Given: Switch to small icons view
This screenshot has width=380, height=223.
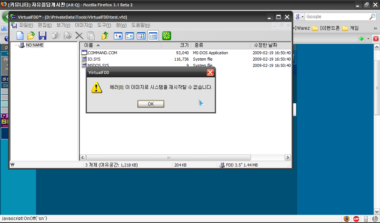Looking at the screenshot, I should pyautogui.click(x=130, y=36).
